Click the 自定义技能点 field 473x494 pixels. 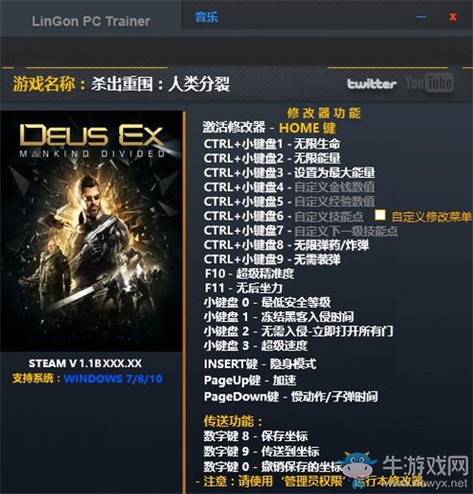pos(329,216)
